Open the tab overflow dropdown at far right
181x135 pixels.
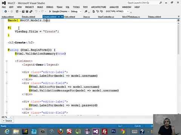(x=179, y=16)
